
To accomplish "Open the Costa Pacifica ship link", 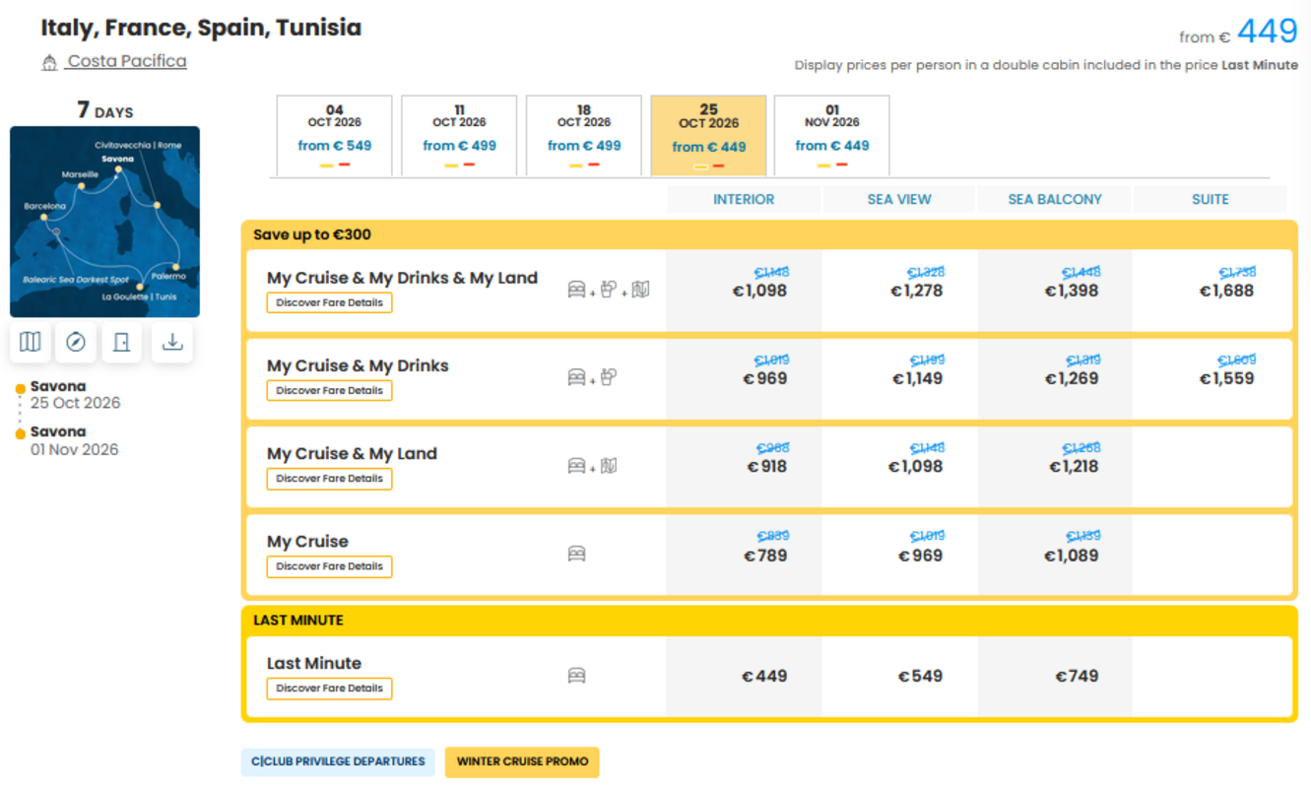I will pyautogui.click(x=126, y=61).
